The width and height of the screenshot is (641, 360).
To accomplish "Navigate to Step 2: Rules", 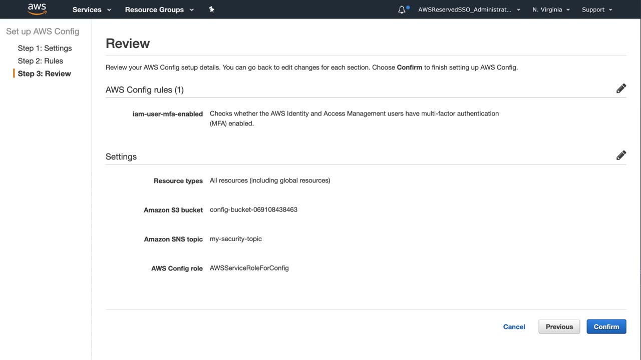I will click(x=40, y=61).
